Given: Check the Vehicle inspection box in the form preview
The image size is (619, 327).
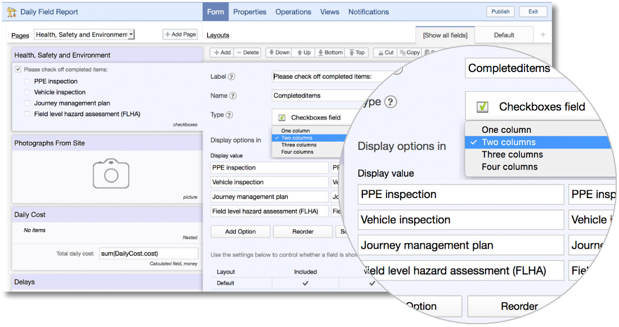Looking at the screenshot, I should pyautogui.click(x=27, y=92).
